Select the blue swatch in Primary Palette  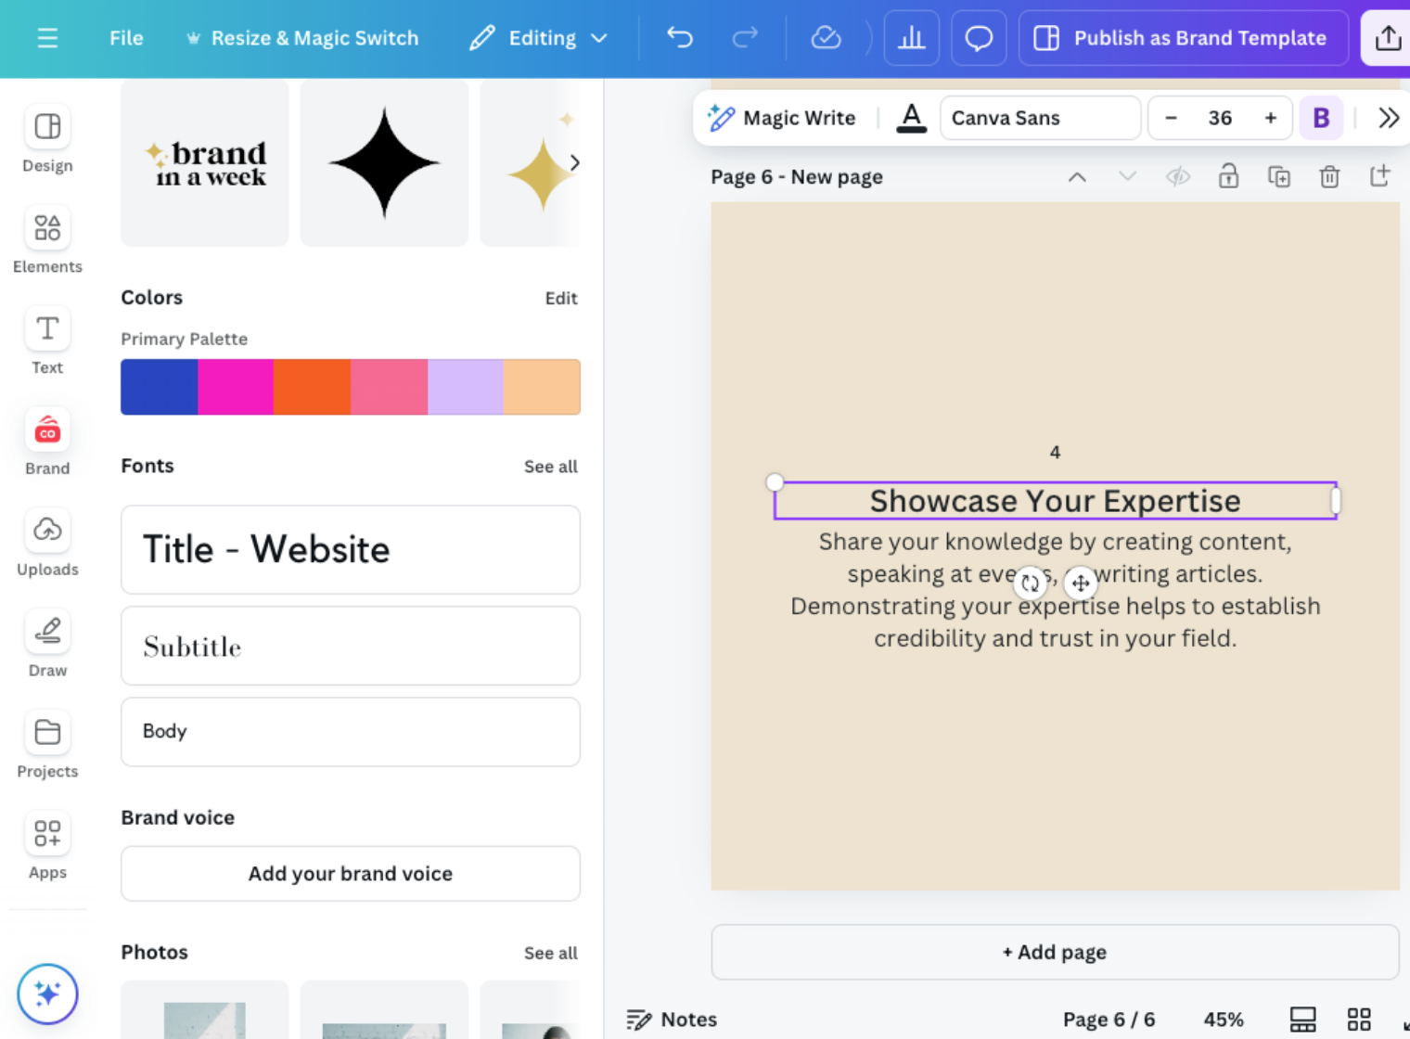tap(158, 387)
